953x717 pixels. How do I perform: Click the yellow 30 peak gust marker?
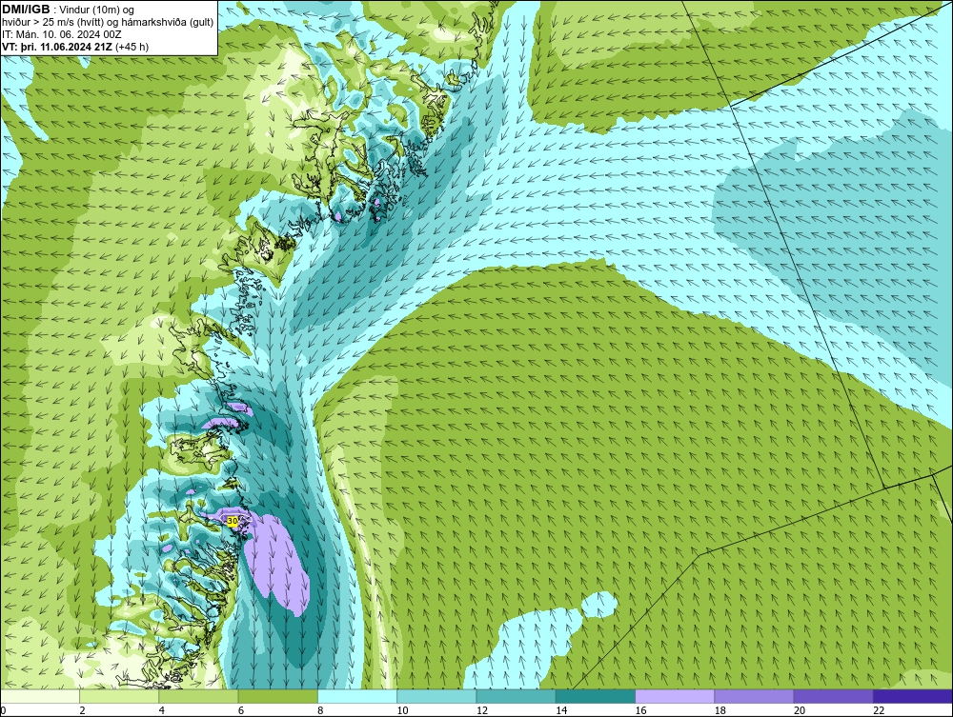233,521
